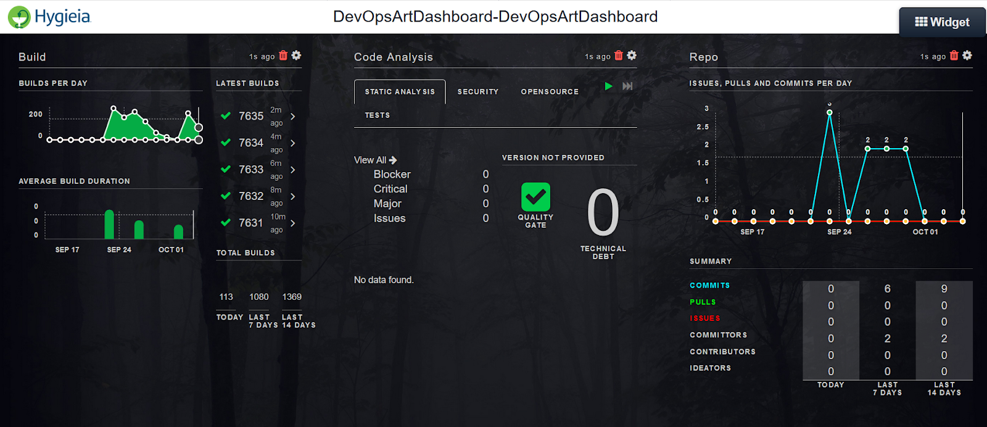
Task: Click the arrow icon beside View All
Action: click(393, 160)
